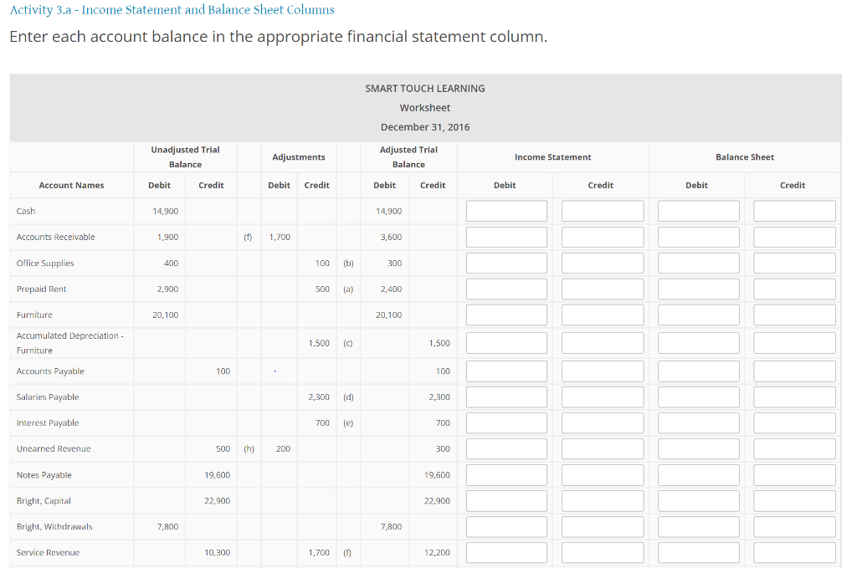Click the Balance Sheet Credit field for Unearned Revenue
The width and height of the screenshot is (857, 568).
point(793,448)
